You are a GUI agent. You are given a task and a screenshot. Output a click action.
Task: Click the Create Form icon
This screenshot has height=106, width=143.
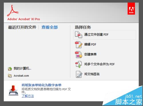79,55
